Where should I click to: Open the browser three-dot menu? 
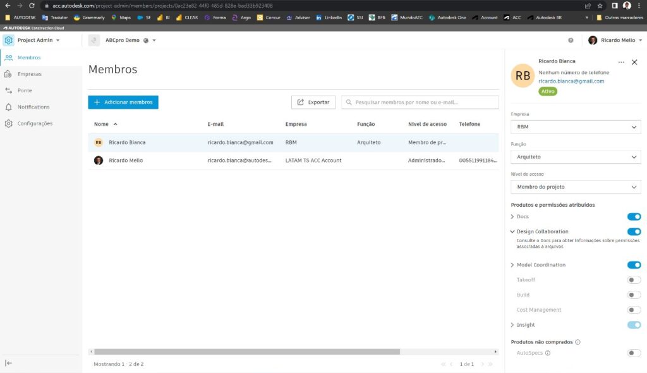click(638, 6)
